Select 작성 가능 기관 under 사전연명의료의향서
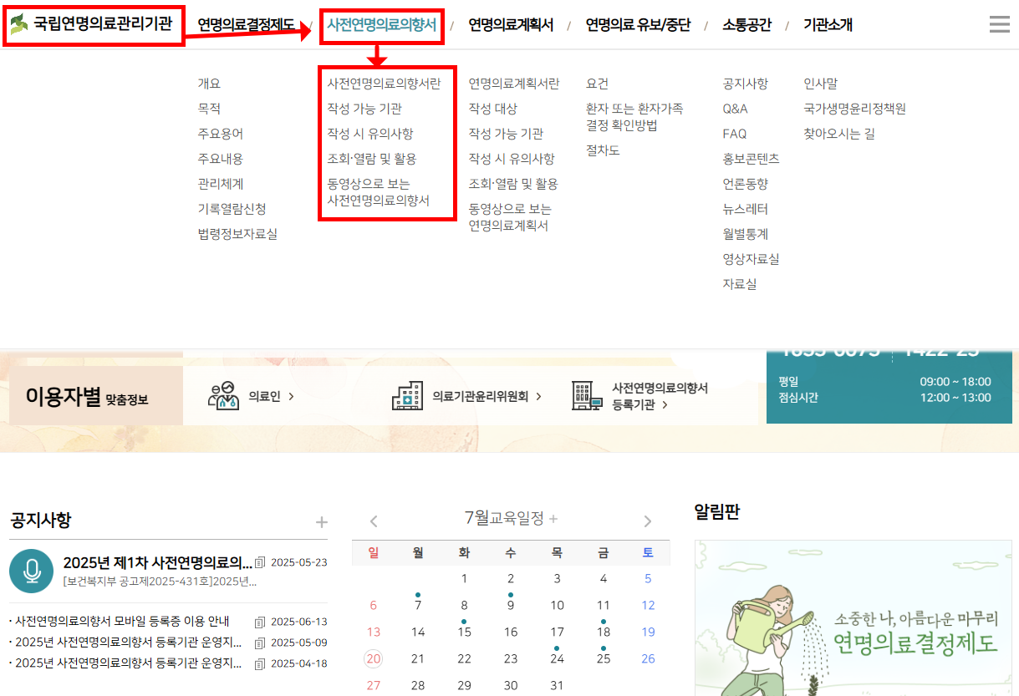Image resolution: width=1019 pixels, height=696 pixels. click(364, 109)
